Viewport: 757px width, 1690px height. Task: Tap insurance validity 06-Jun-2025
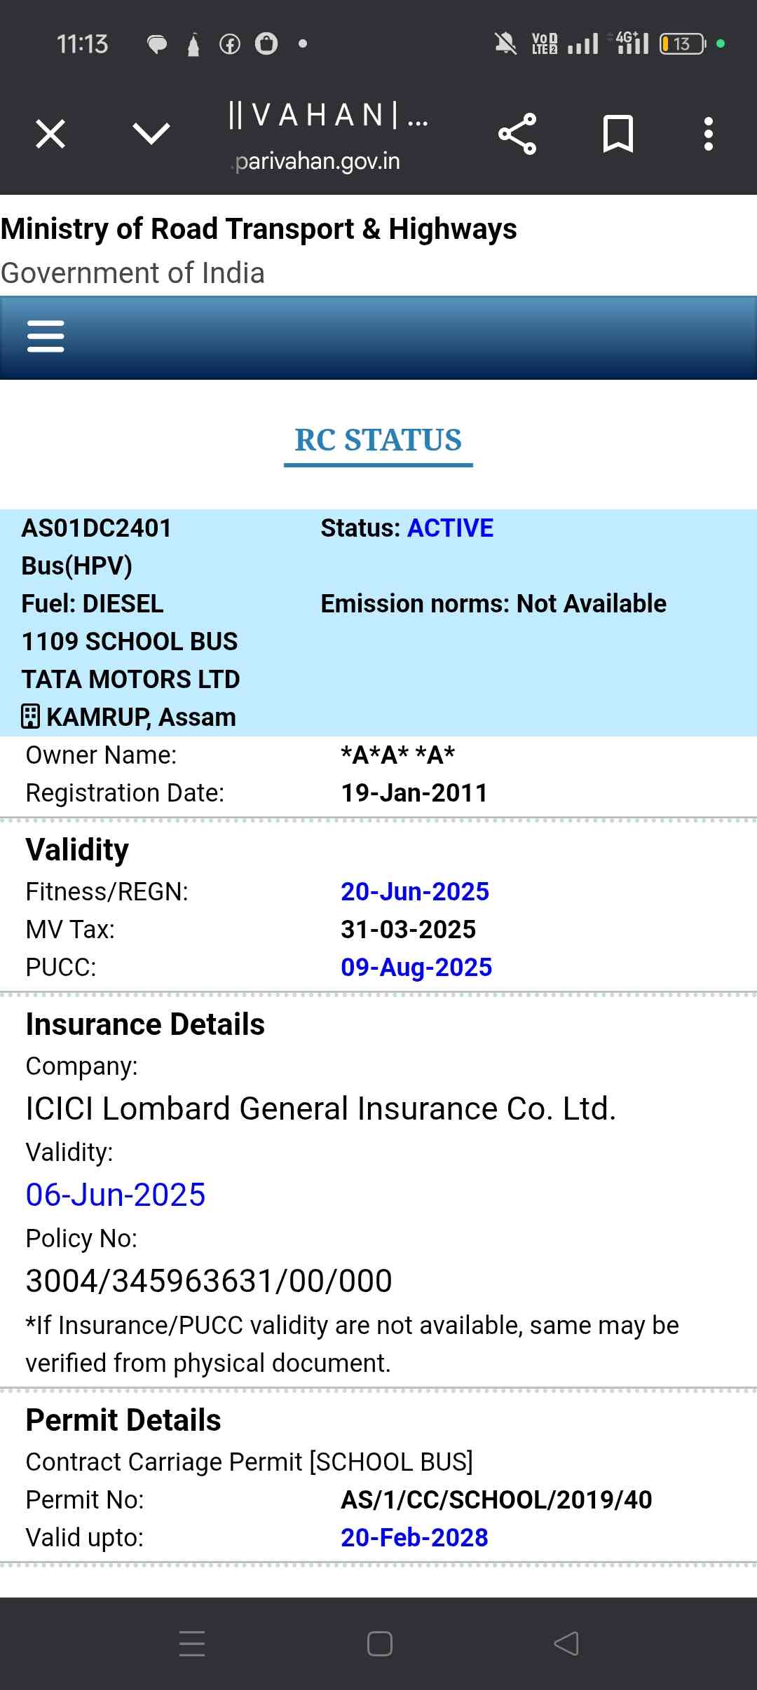[116, 1195]
